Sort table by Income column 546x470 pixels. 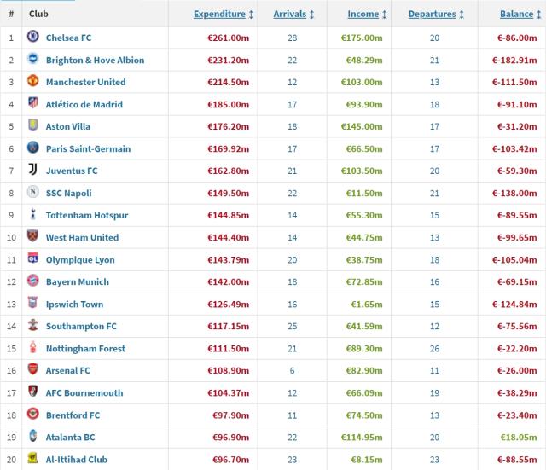[369, 15]
